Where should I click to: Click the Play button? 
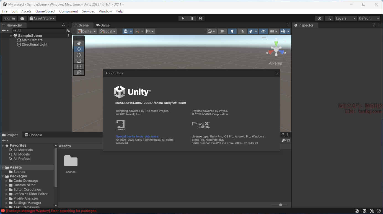pos(183,18)
